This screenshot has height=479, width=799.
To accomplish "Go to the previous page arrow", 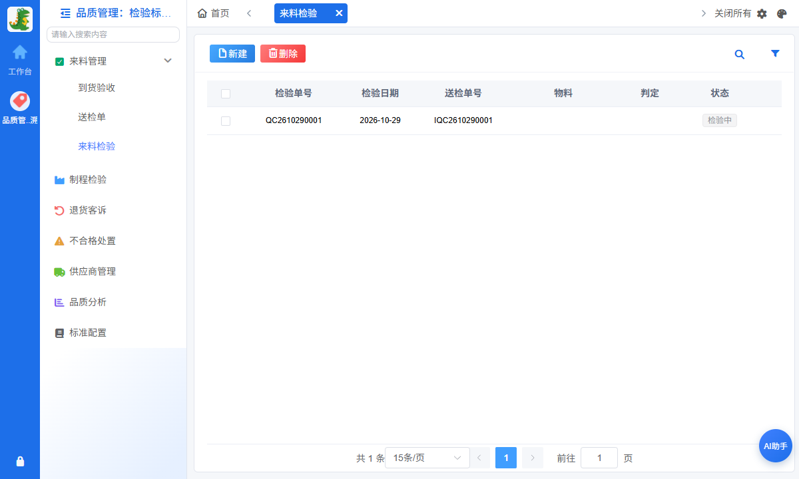I will coord(479,458).
